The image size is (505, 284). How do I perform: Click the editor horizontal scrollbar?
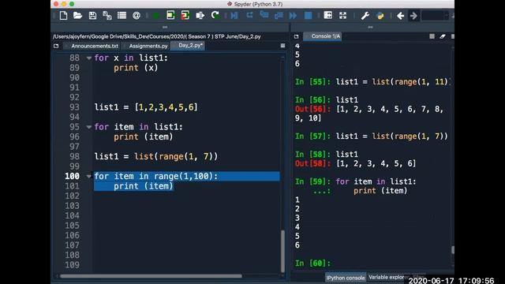tap(151, 276)
